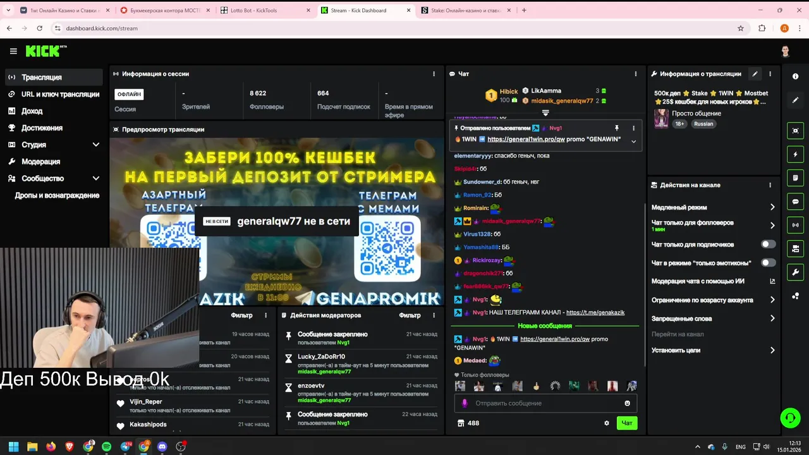Toggle subscribers-only chat
Viewport: 809px width, 455px height.
point(768,244)
